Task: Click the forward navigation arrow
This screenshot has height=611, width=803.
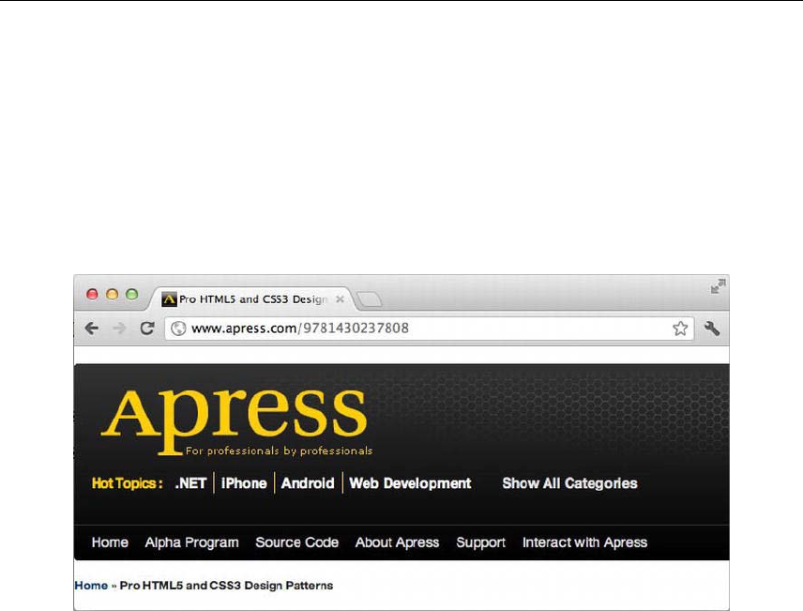Action: pos(119,328)
